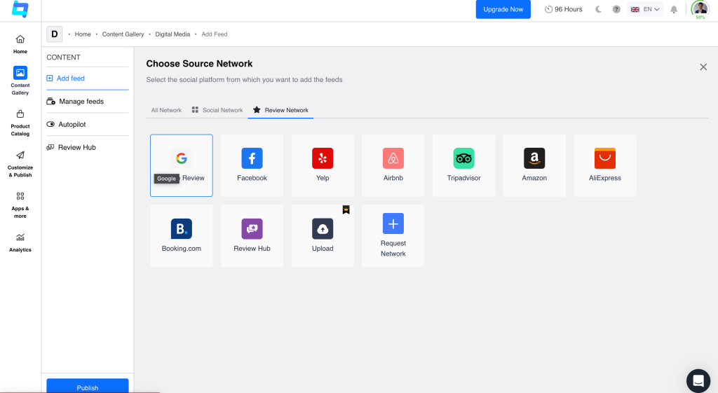Select the AliExpress review network
Viewport: 718px width, 393px height.
pos(605,165)
